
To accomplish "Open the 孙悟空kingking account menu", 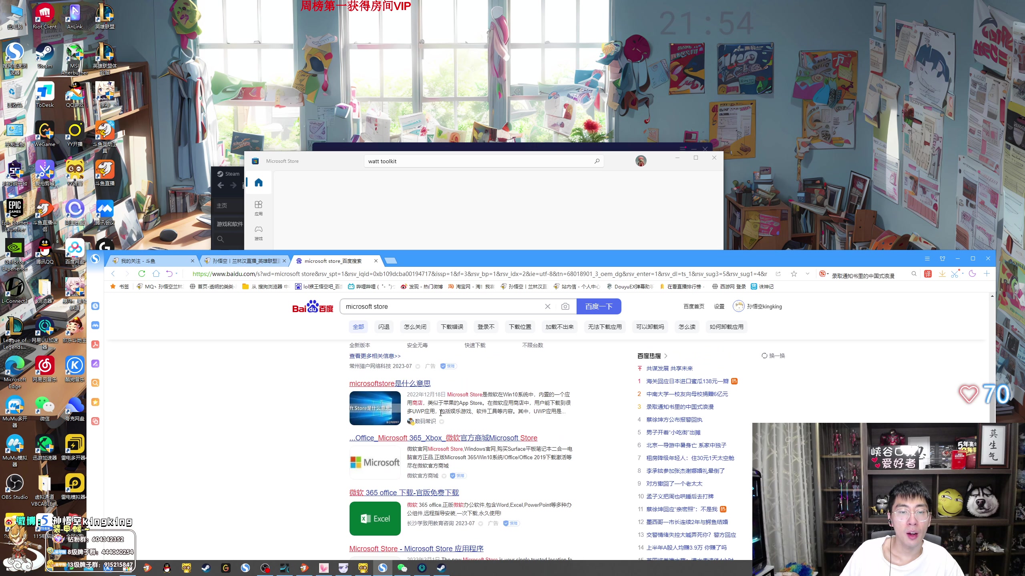I will pos(757,306).
